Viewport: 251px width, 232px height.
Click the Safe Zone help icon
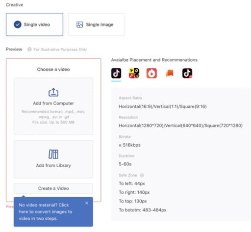[142, 175]
